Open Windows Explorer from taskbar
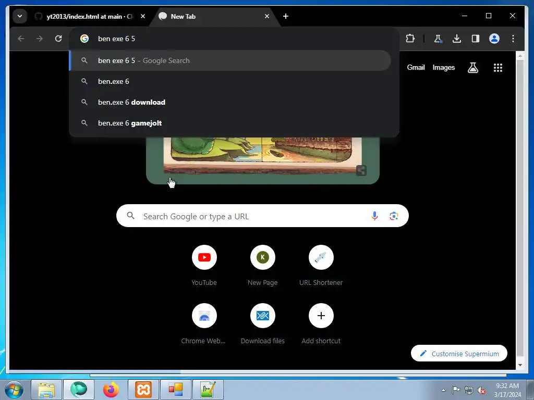This screenshot has height=400, width=534. tap(46, 390)
